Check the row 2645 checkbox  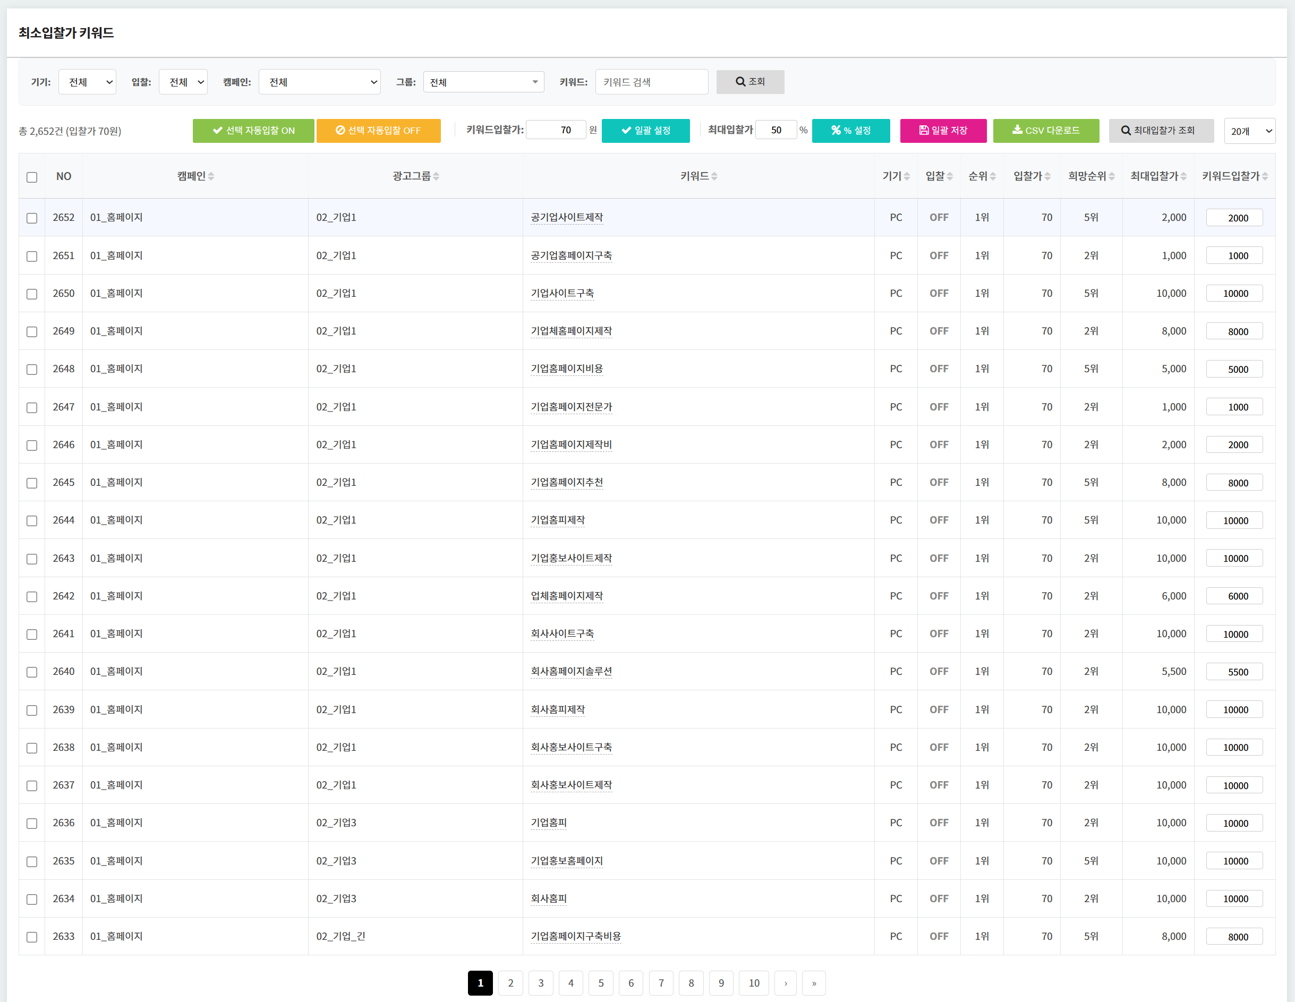click(x=32, y=483)
